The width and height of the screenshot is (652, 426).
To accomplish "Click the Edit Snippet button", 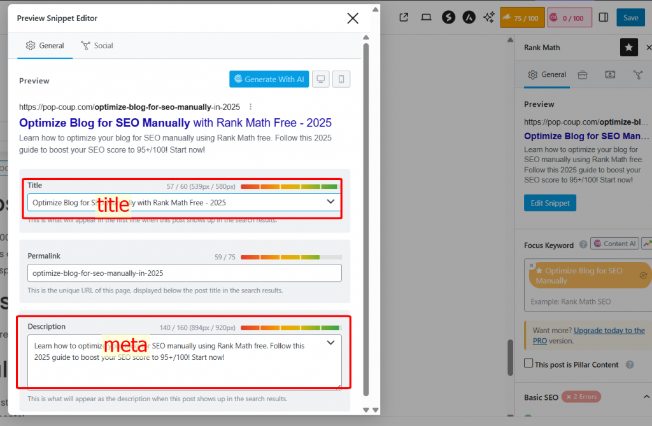I will pos(549,203).
